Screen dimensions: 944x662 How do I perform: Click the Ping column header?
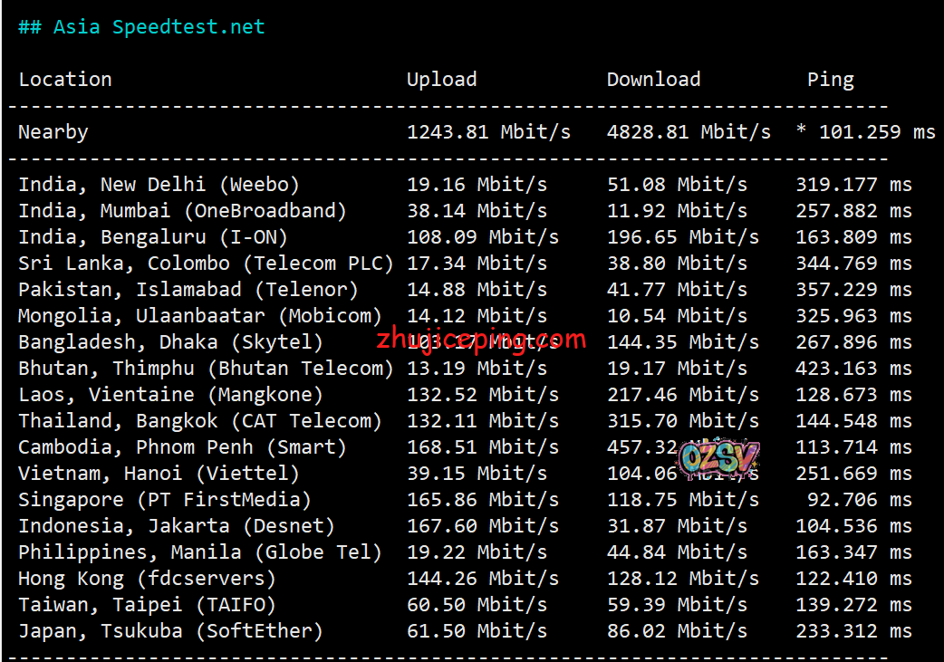coord(830,80)
